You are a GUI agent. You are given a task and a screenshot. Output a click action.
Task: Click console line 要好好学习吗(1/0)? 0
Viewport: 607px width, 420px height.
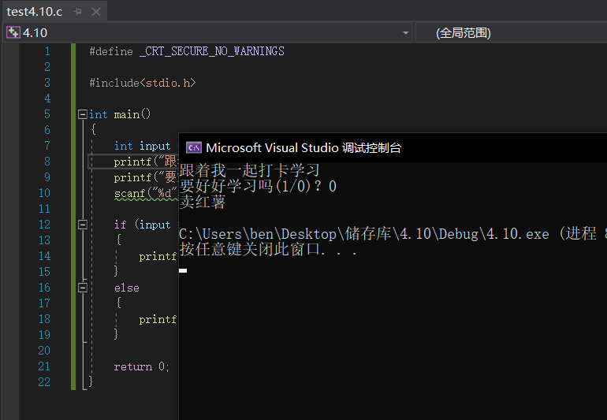258,186
